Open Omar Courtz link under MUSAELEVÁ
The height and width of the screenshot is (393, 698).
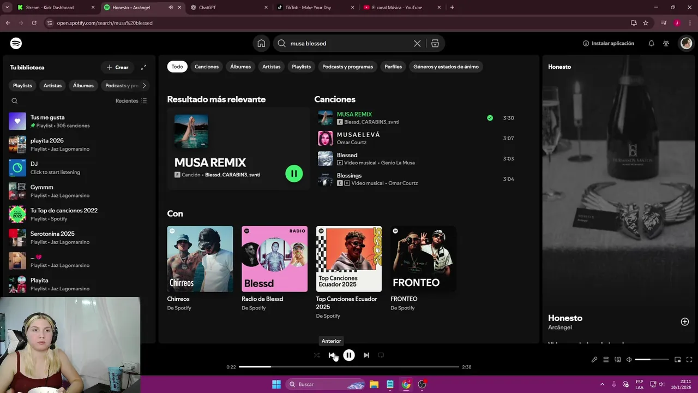pos(352,142)
